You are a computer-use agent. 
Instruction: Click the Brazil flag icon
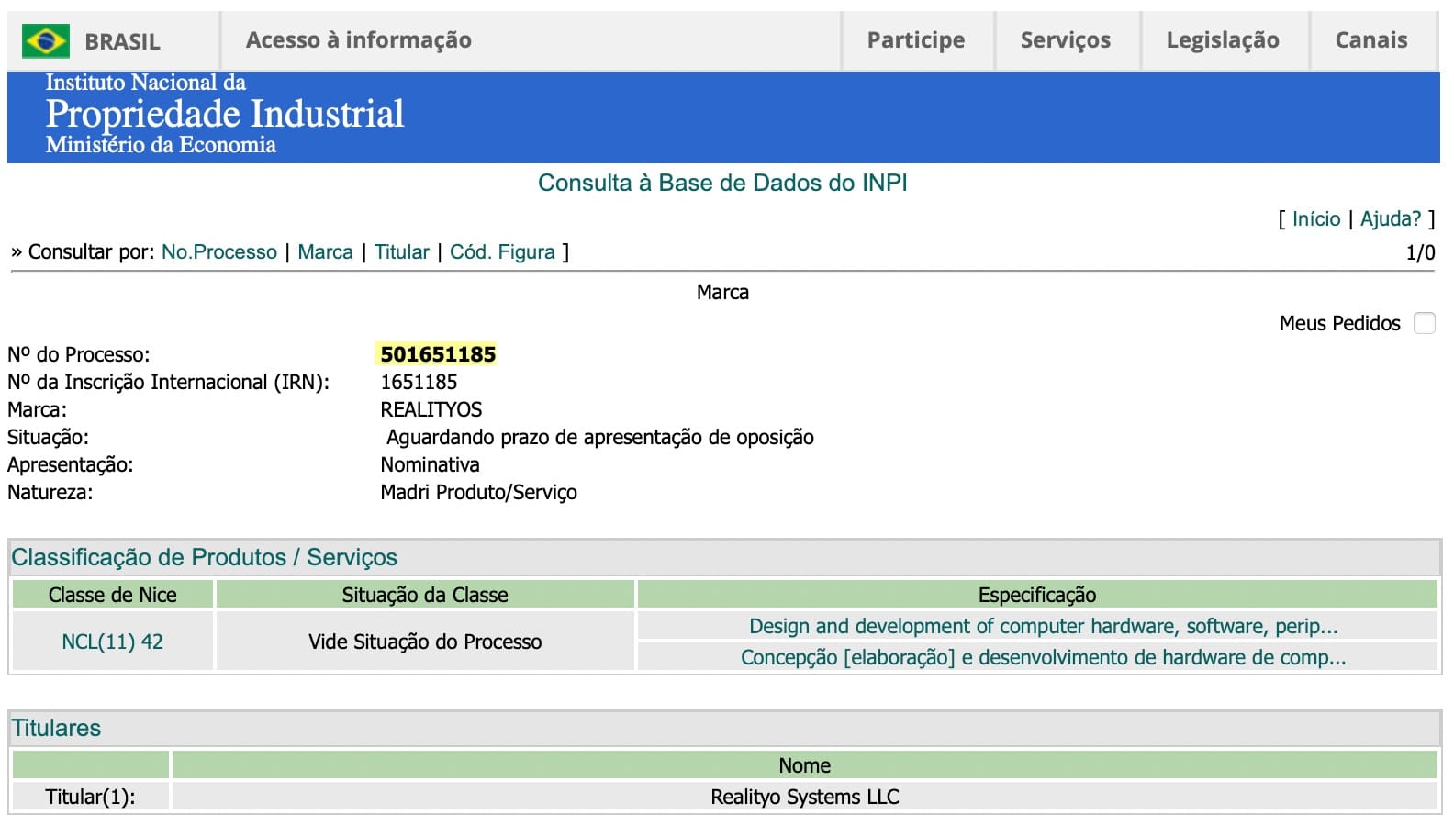(46, 41)
